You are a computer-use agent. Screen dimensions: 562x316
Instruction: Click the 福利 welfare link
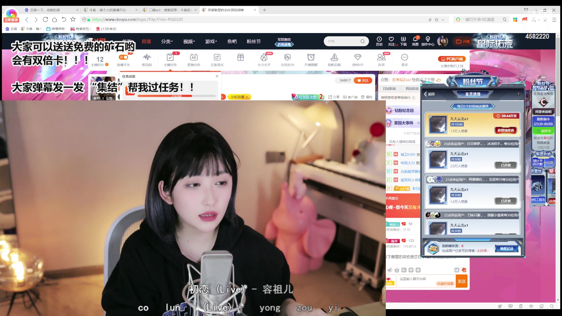coord(366,97)
